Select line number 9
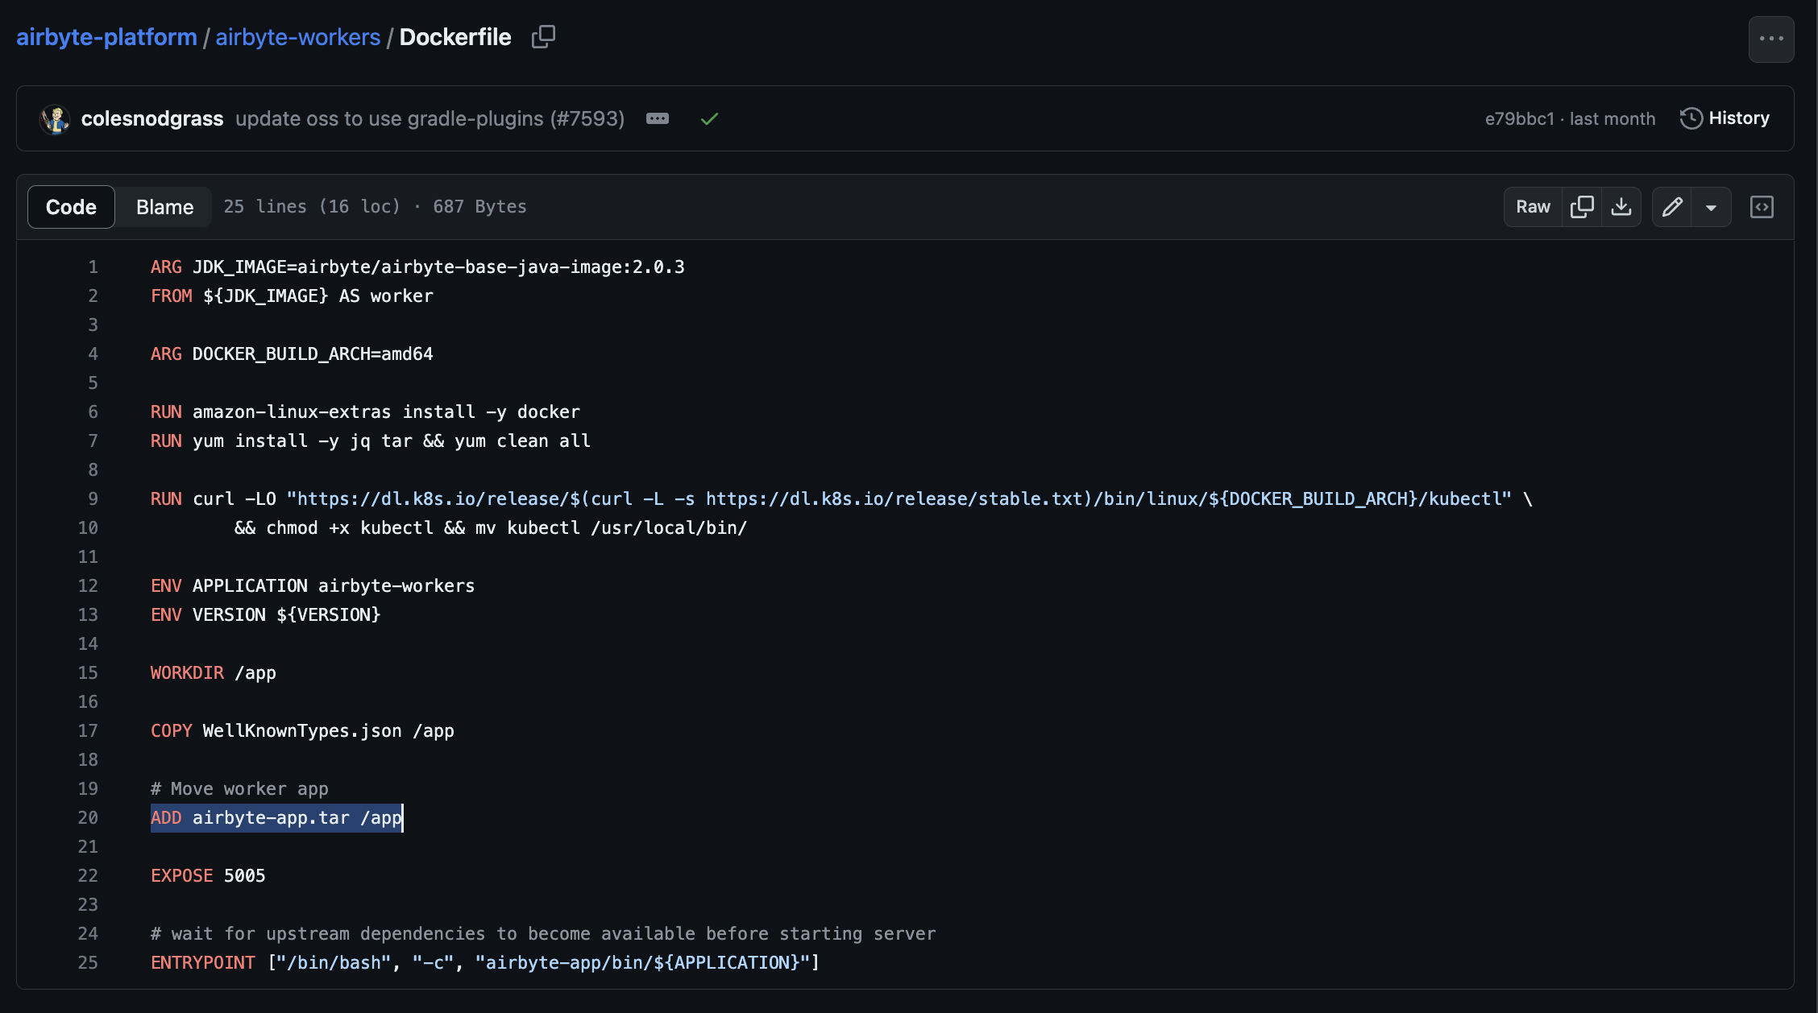 [93, 498]
